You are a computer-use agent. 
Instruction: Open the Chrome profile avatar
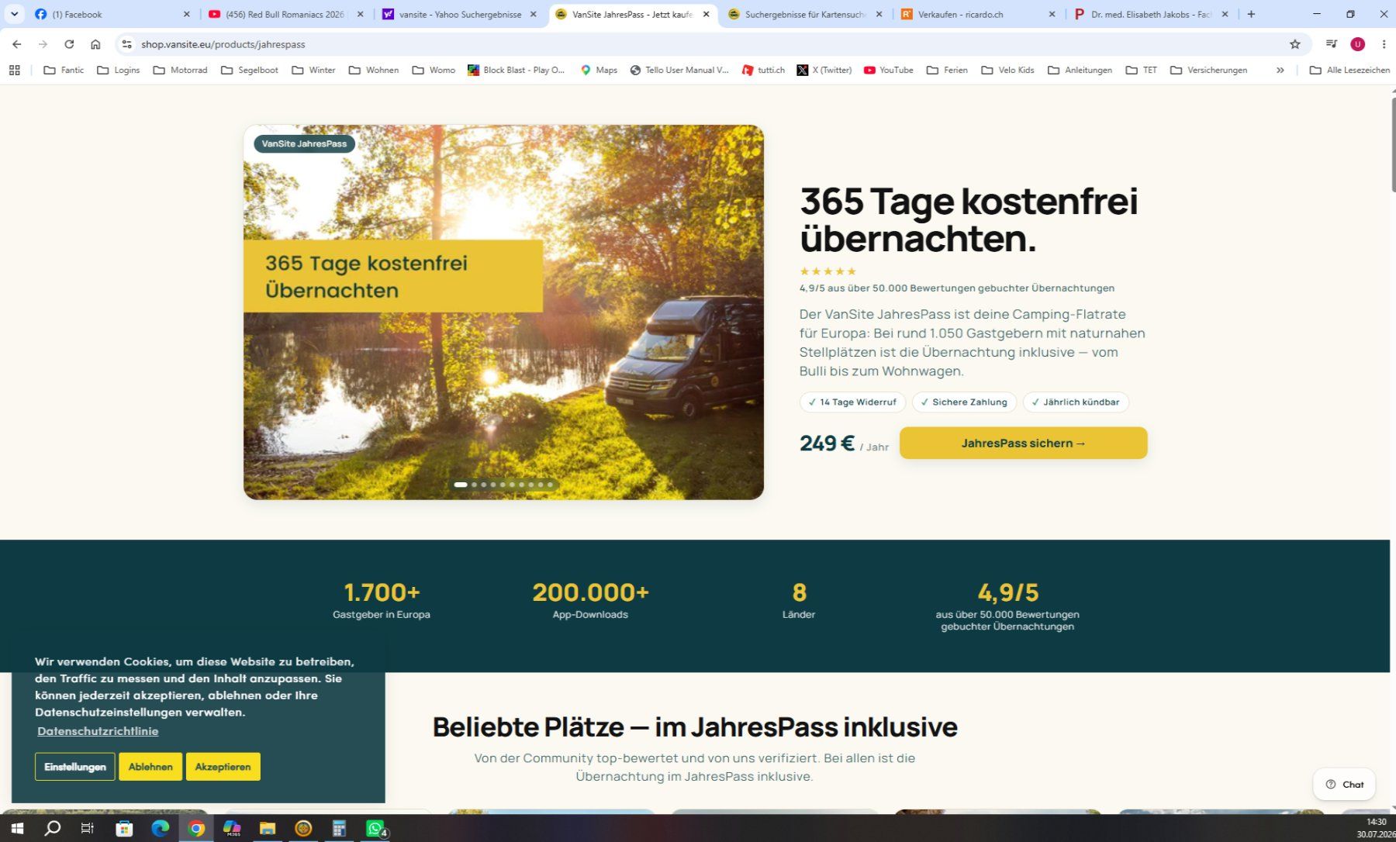coord(1357,44)
